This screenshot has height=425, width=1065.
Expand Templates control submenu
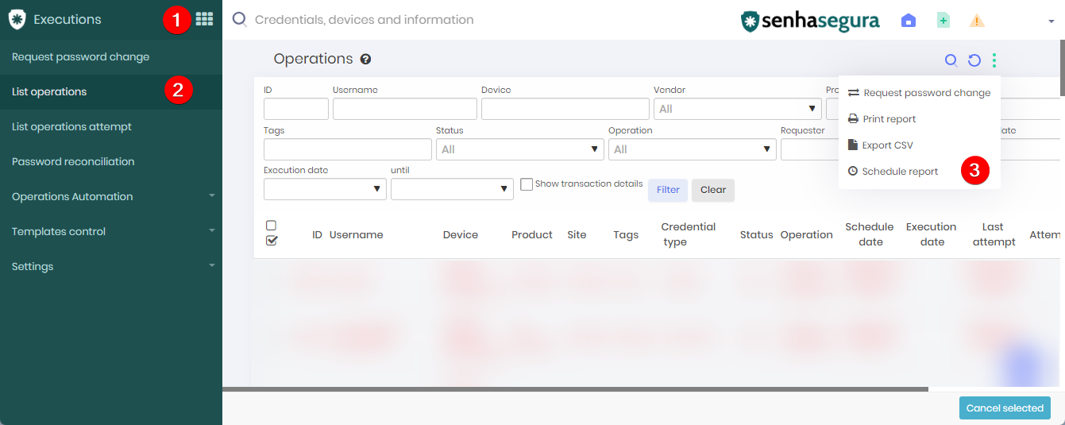click(x=111, y=231)
